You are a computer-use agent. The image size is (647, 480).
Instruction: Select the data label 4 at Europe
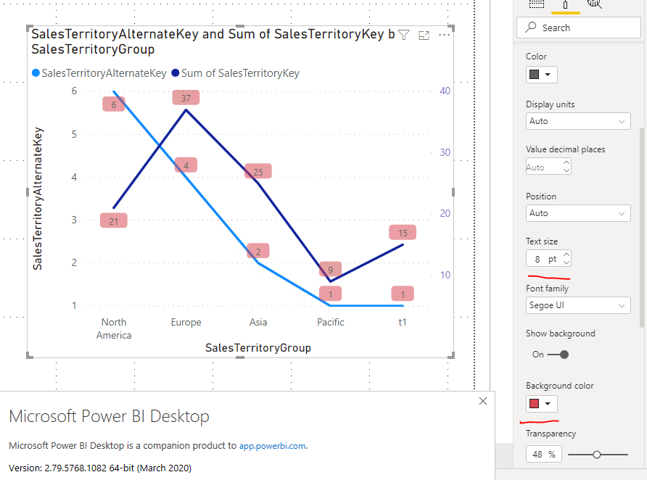coord(186,165)
